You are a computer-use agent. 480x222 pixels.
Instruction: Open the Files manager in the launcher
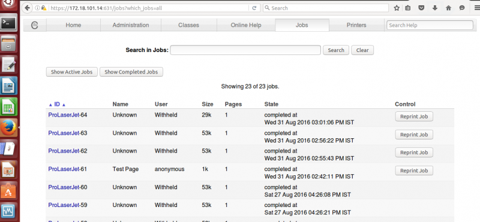pyautogui.click(x=8, y=44)
